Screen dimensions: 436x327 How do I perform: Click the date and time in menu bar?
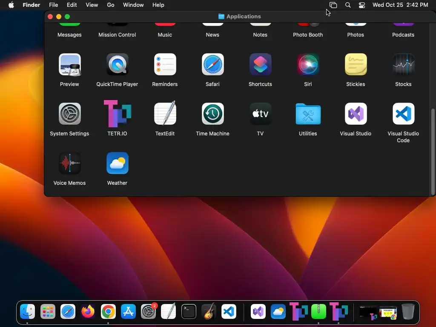tap(400, 5)
